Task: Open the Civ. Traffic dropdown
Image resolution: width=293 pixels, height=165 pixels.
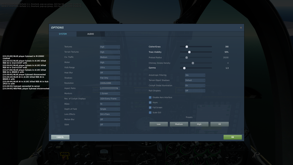Action: 110,57
